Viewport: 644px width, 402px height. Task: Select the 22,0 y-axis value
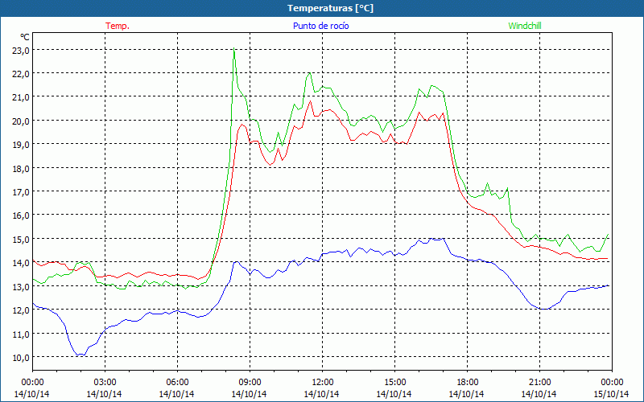pos(22,74)
